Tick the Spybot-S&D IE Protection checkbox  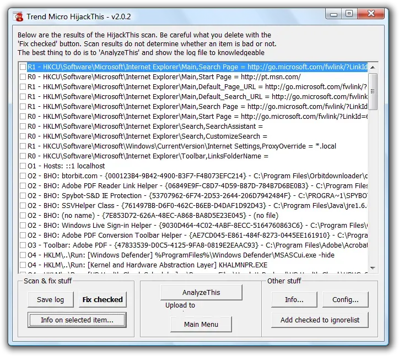coord(23,196)
